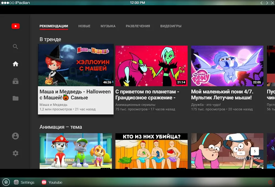
Task: Switch to the МУЗЫКА tab
Action: click(108, 26)
